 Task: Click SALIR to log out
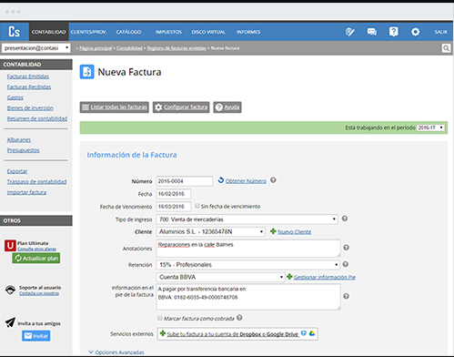click(440, 32)
